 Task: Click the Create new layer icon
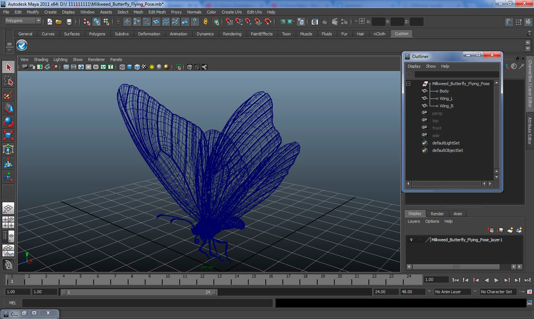[510, 230]
